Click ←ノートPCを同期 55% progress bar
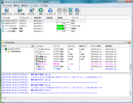This screenshot has height=103, width=133. point(64,29)
